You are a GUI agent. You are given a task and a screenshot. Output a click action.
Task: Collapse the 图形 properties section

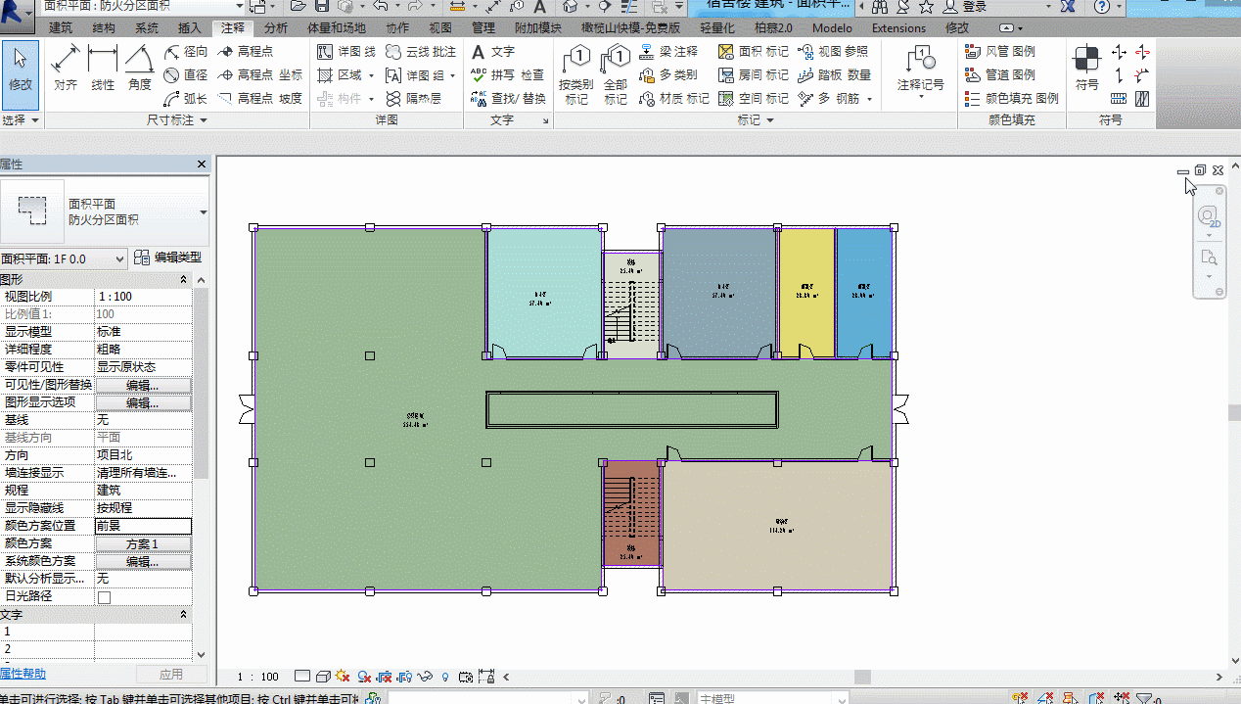point(183,280)
